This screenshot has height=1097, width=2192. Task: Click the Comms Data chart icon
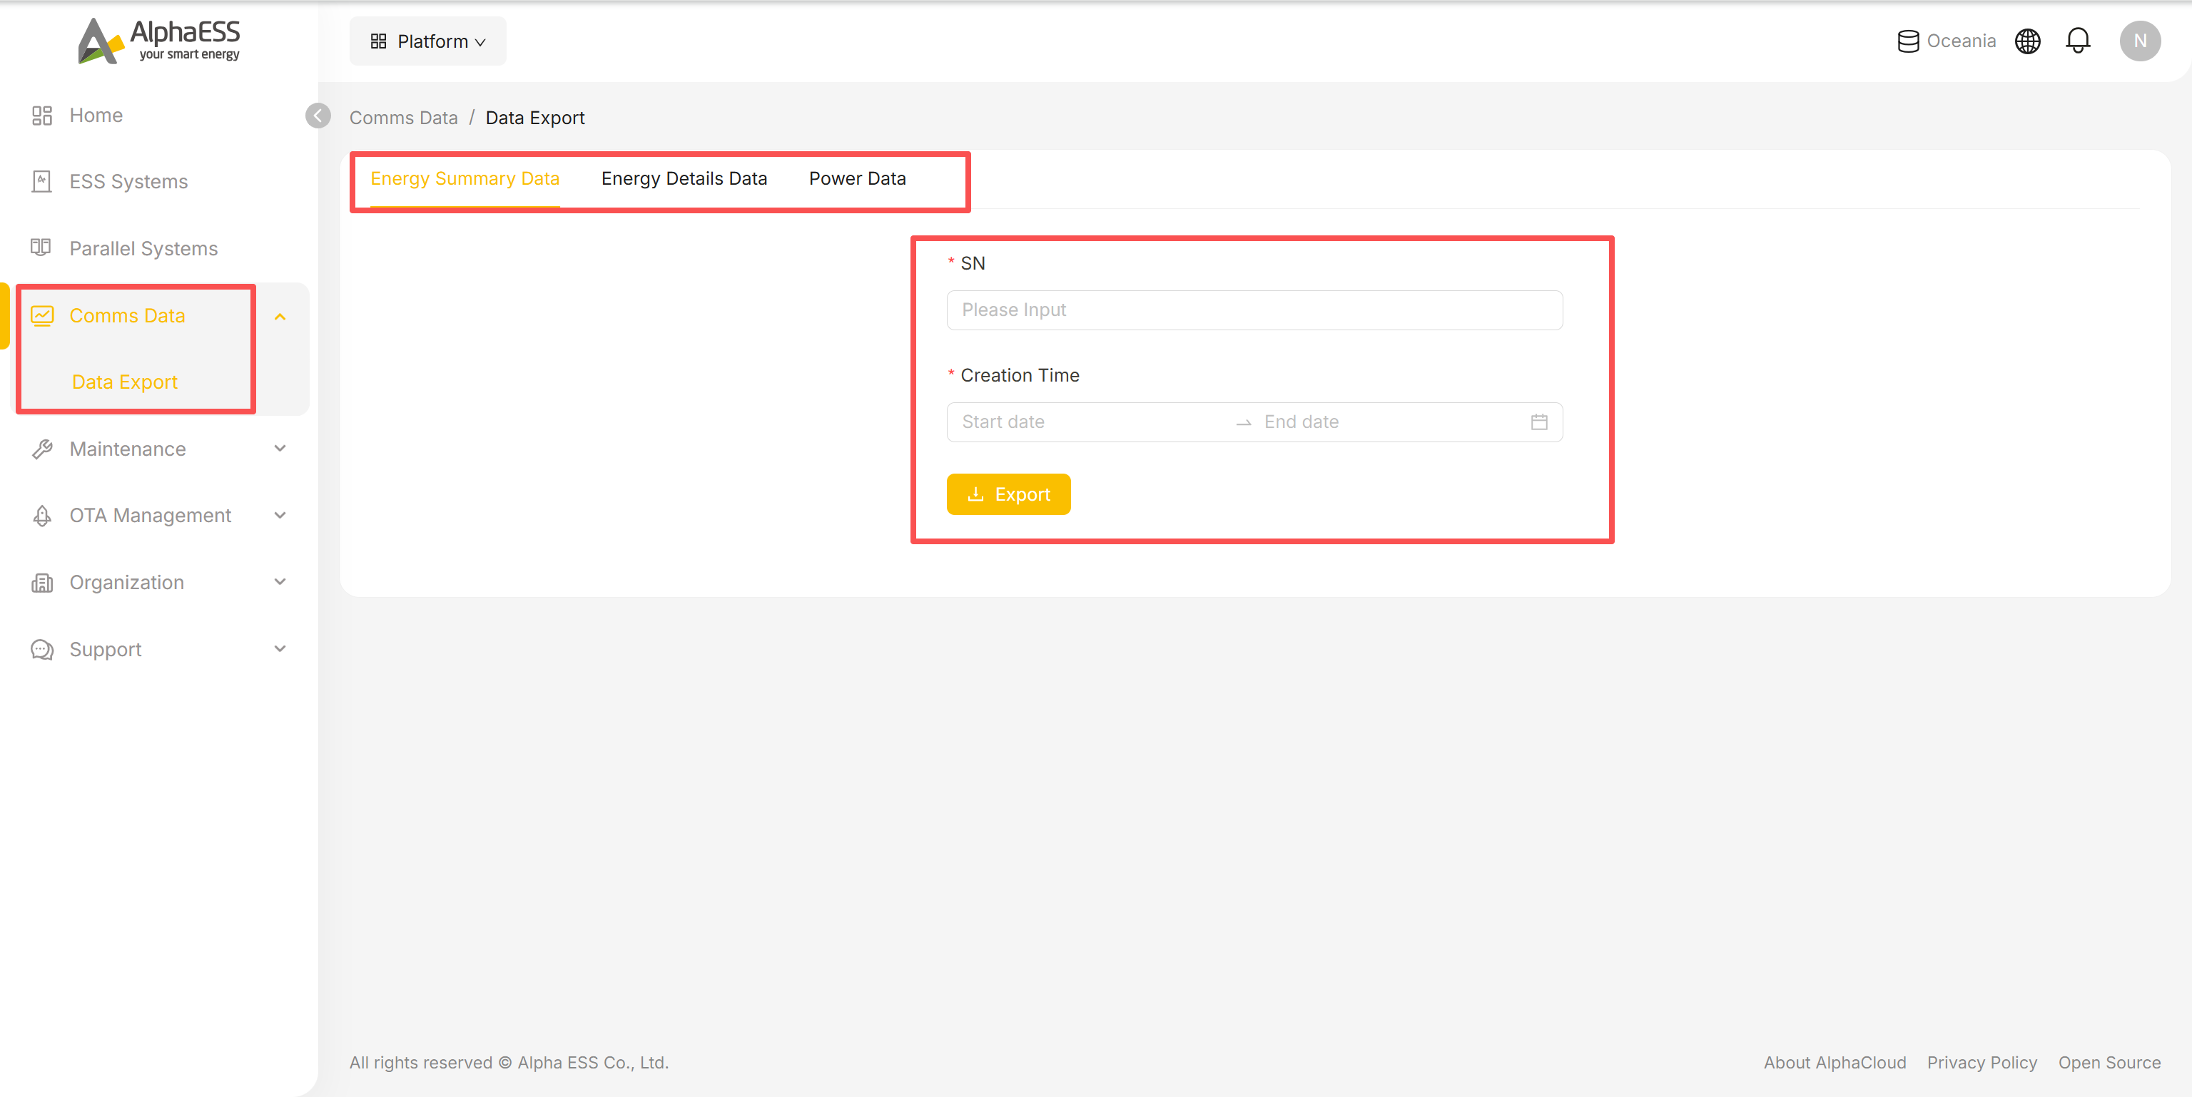click(x=41, y=315)
